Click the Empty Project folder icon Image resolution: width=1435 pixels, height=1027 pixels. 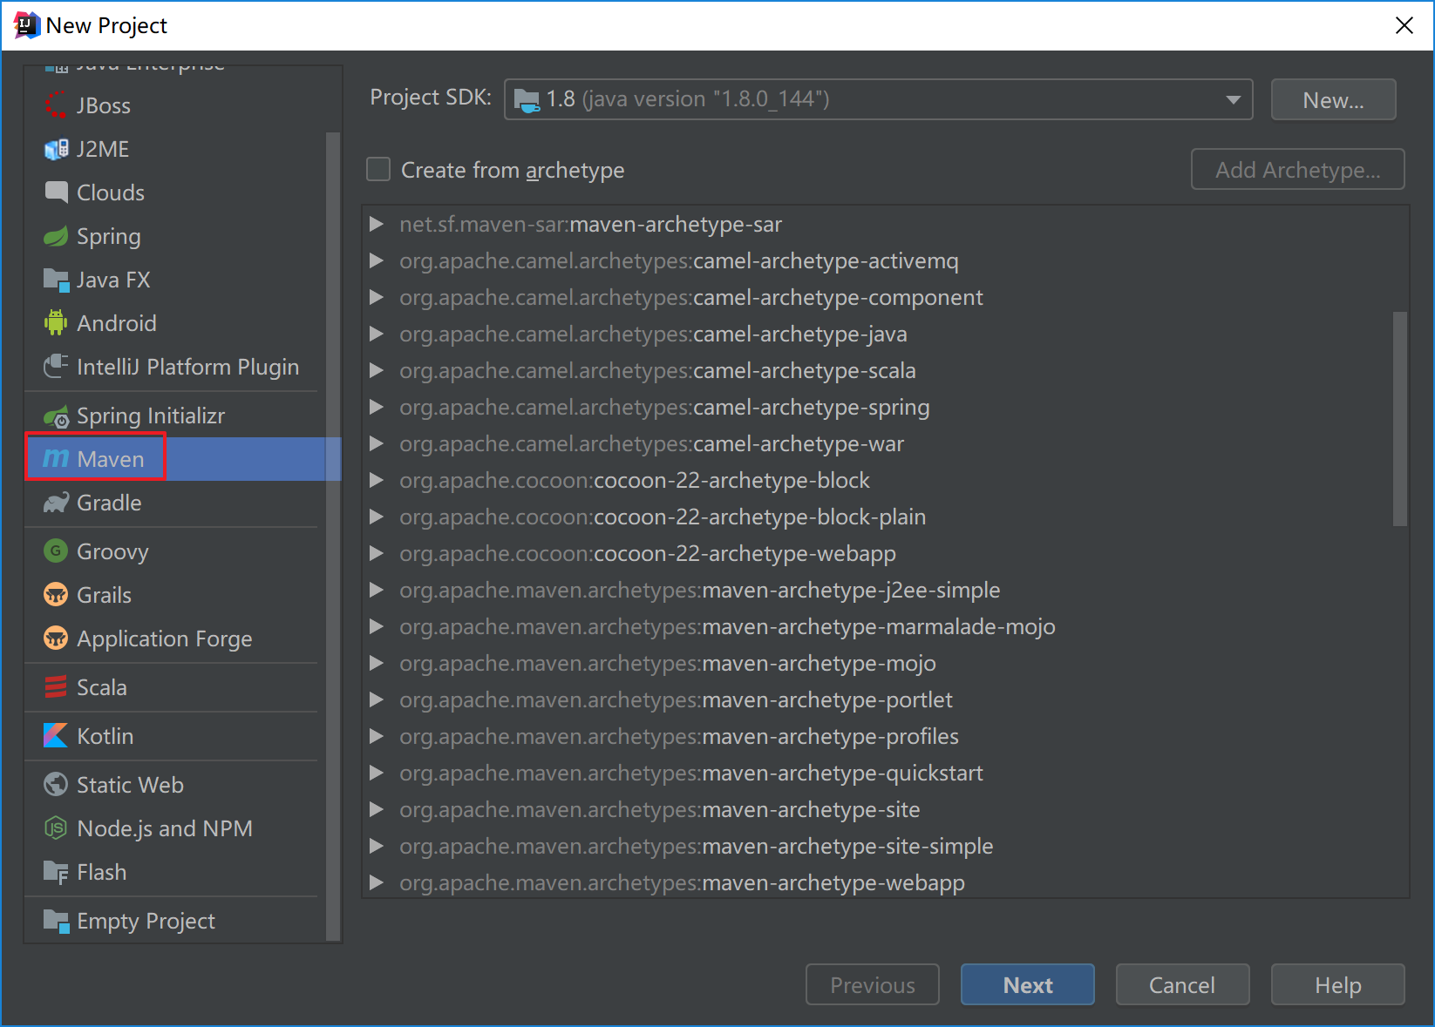(x=56, y=921)
